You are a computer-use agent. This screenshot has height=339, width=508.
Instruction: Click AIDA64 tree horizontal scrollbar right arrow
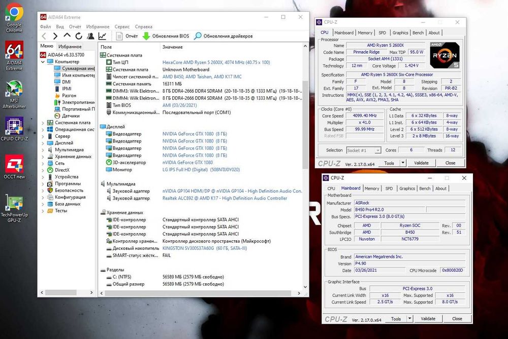pyautogui.click(x=91, y=292)
